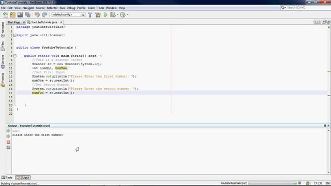Click the Open Project toolbar icon
The height and width of the screenshot is (186, 331).
pos(20,15)
